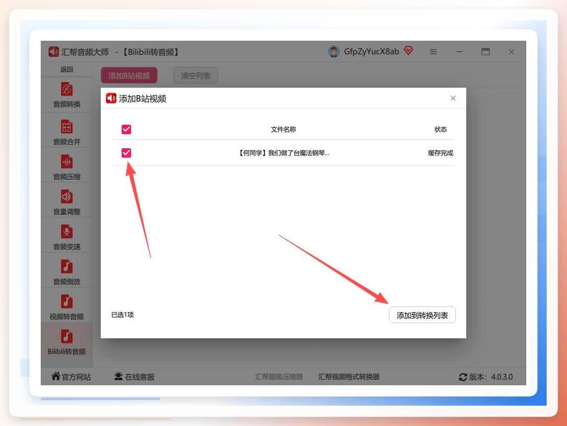Click the 版本: 4.0.3.0 version text
The height and width of the screenshot is (426, 567).
491,377
